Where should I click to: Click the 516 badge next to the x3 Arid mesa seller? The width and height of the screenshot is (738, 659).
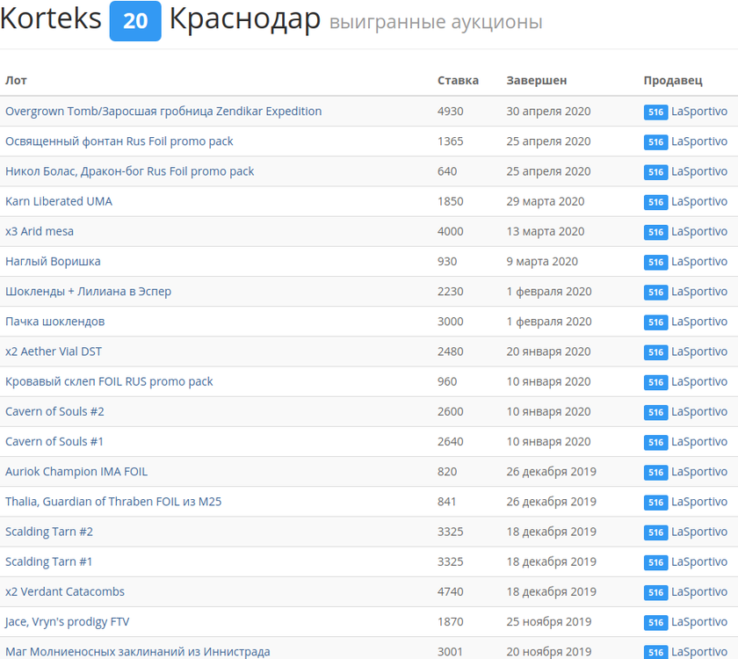click(655, 232)
